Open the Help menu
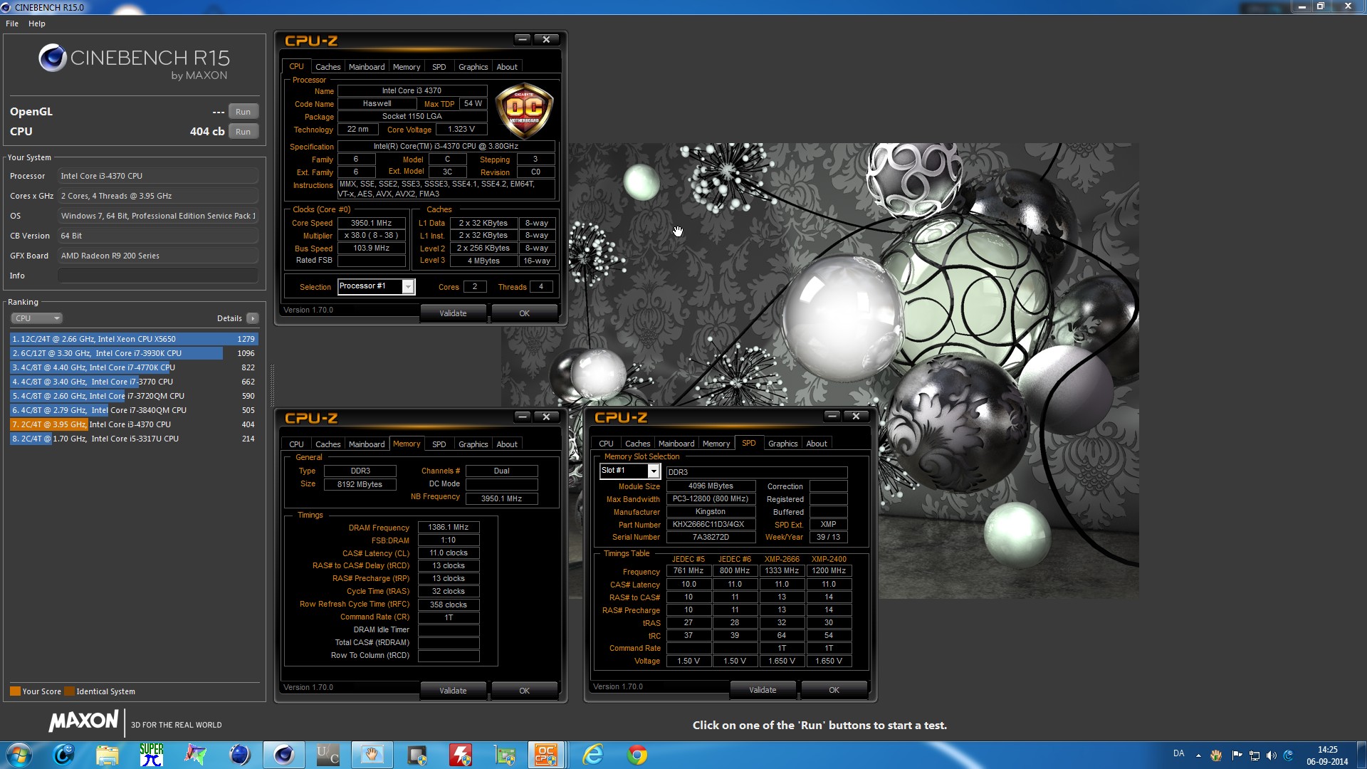 coord(37,23)
